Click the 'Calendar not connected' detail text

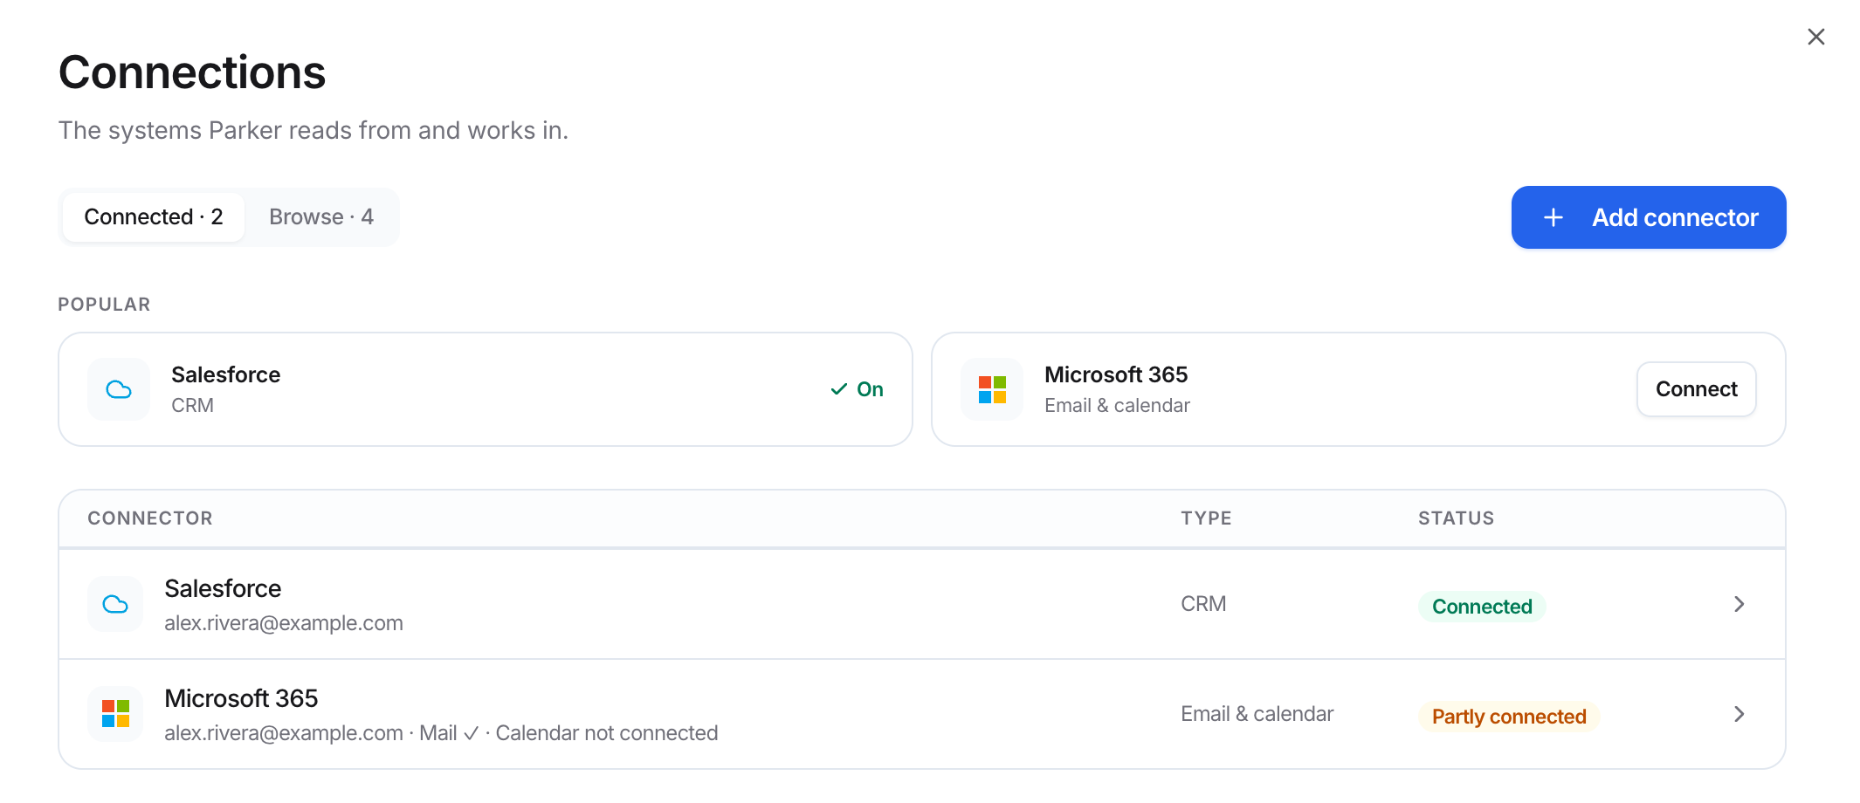[607, 733]
